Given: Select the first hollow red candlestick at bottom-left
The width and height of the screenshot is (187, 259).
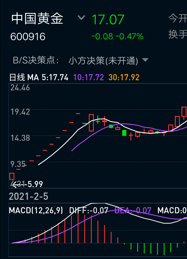Looking at the screenshot, I should tap(12, 176).
